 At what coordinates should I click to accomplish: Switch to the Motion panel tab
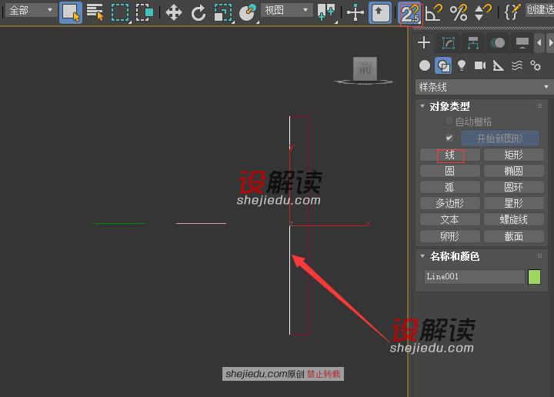[498, 43]
